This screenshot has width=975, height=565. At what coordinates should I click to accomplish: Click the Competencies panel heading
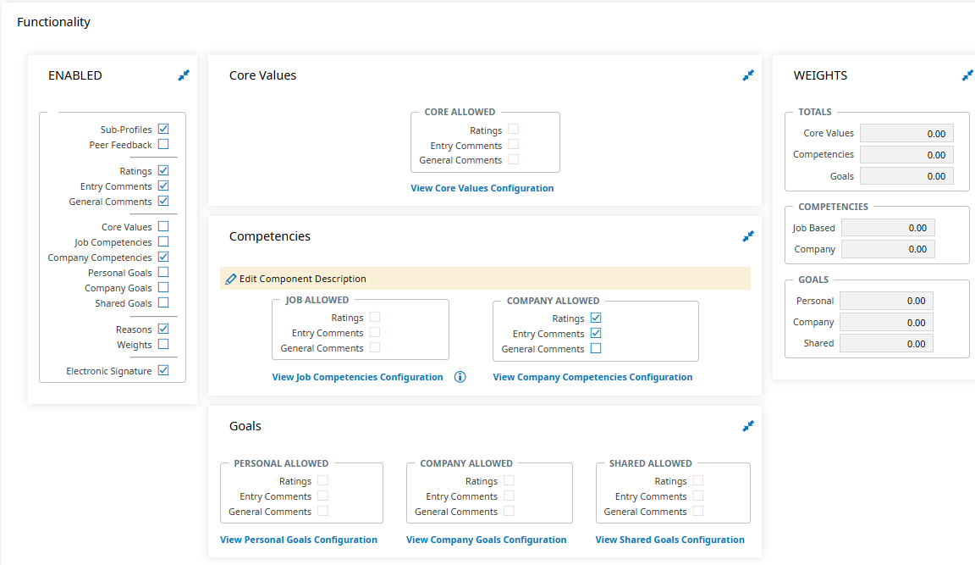click(270, 236)
